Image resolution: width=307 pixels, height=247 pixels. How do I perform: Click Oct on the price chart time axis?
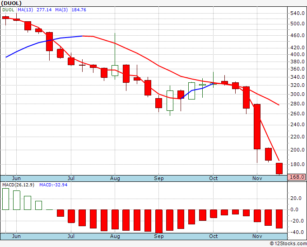[x=213, y=178]
